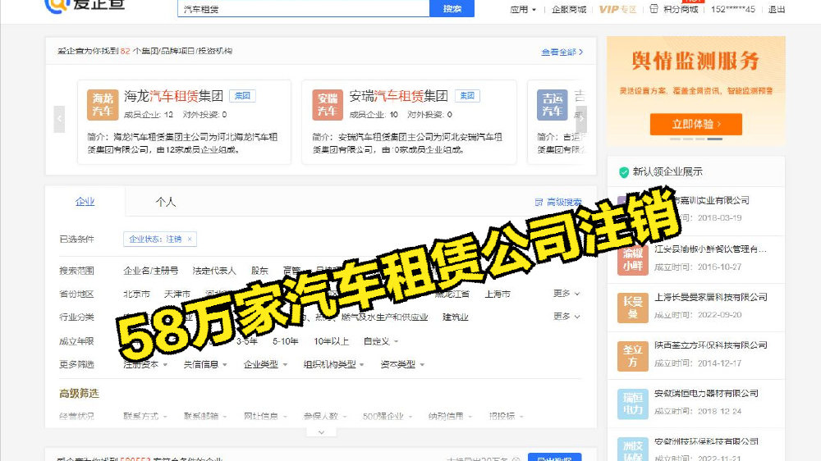Open 安瑞汽车租赁集团 title
Image resolution: width=821 pixels, height=461 pixels.
(x=398, y=96)
